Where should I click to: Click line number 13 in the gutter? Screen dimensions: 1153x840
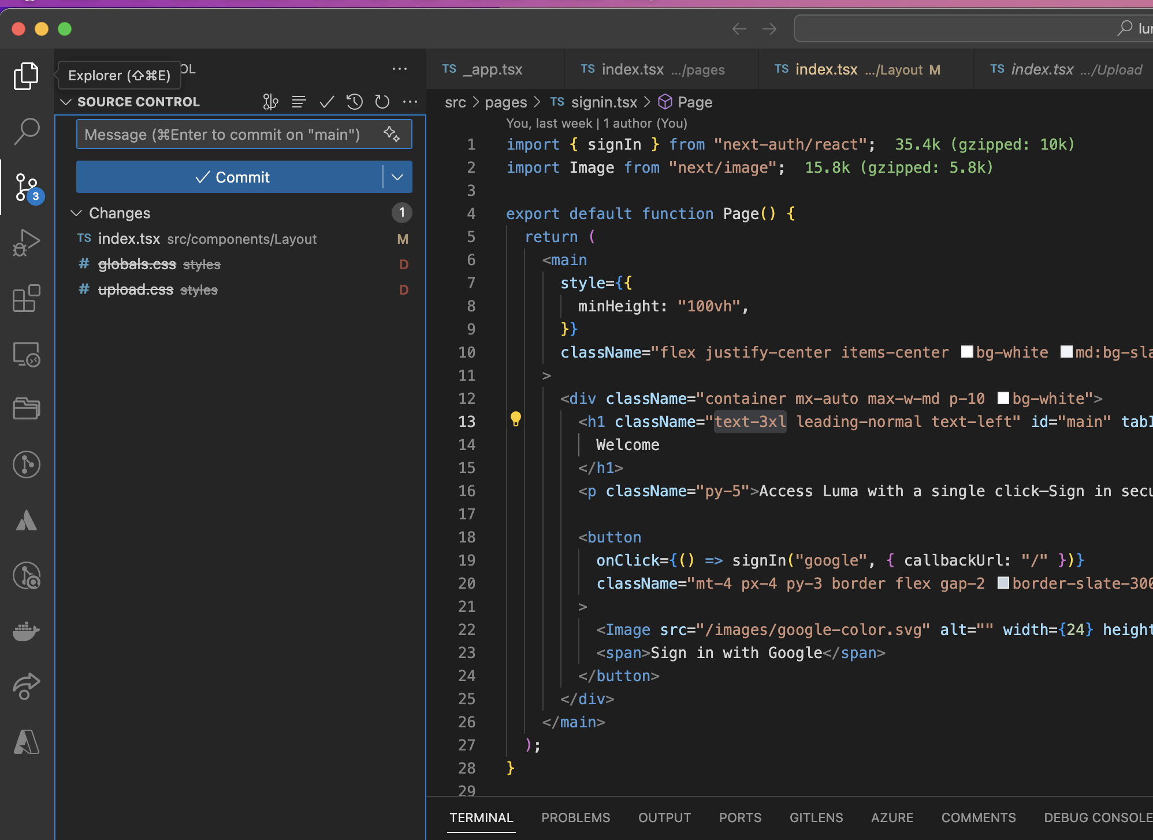click(x=467, y=421)
